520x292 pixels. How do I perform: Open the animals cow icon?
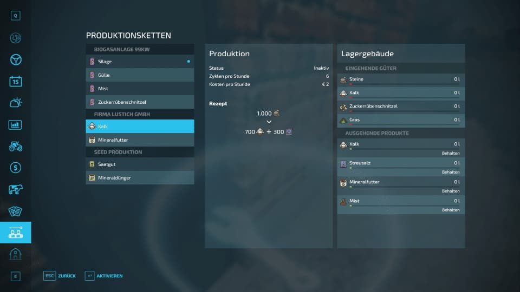point(15,189)
